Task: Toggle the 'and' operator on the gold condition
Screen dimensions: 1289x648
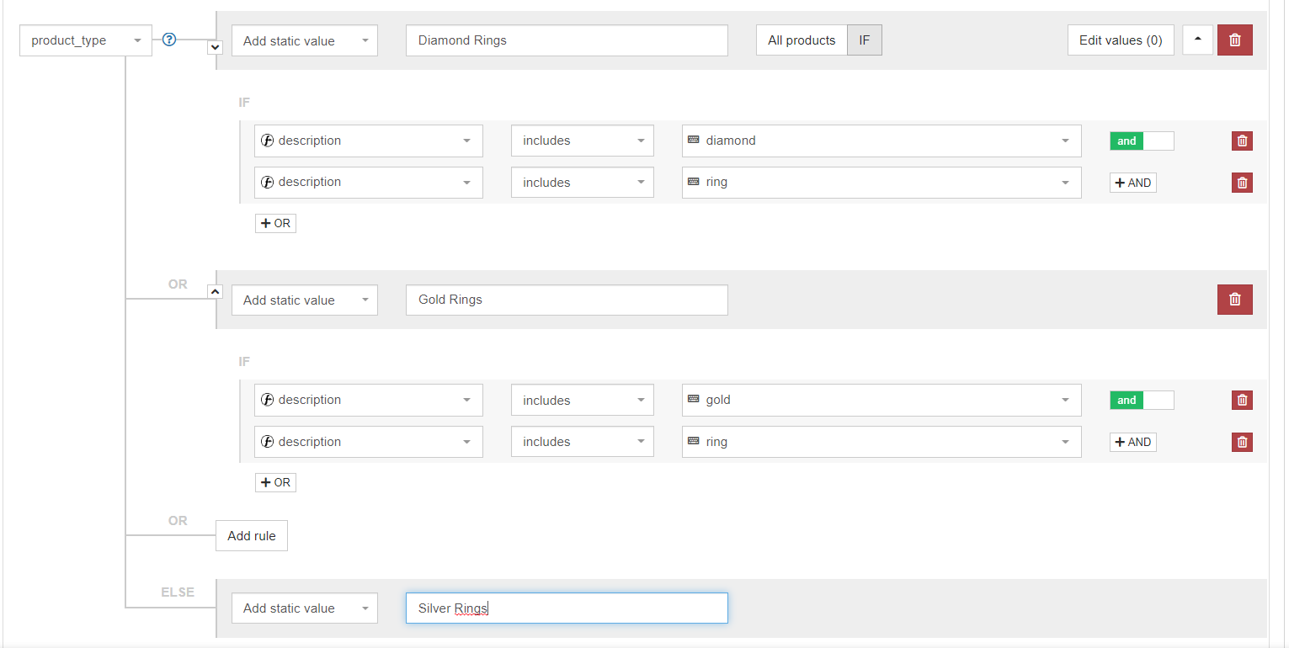Action: click(1126, 400)
